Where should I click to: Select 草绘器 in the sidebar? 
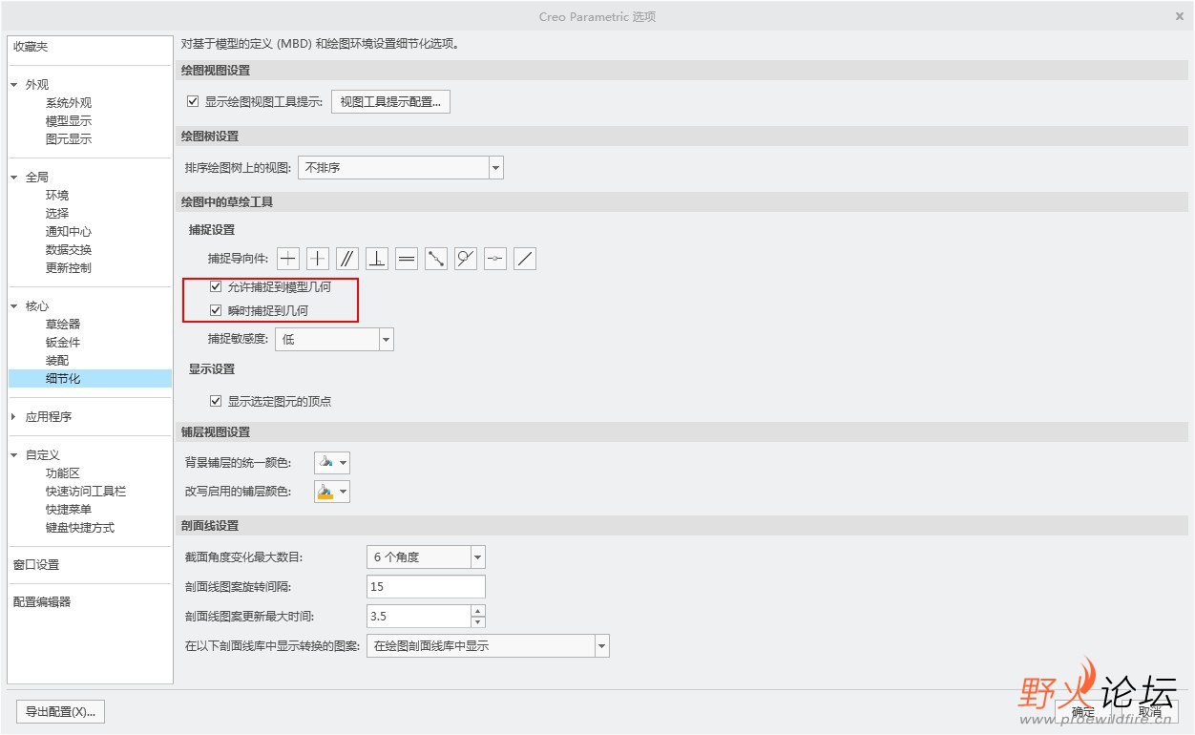tap(63, 325)
